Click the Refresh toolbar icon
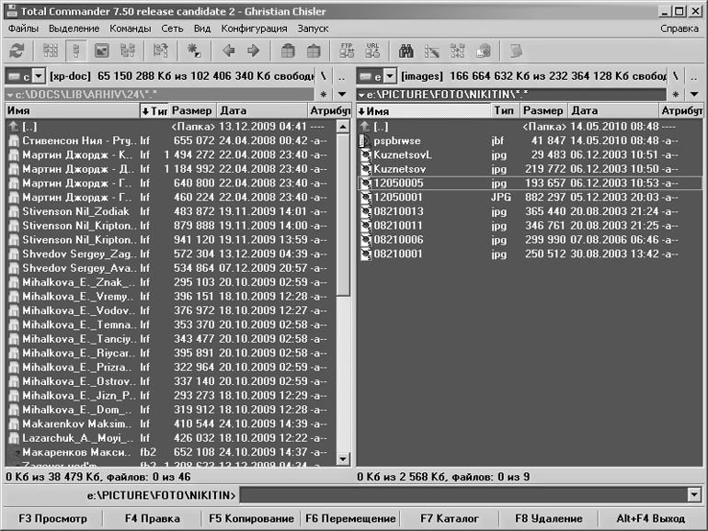 (17, 51)
